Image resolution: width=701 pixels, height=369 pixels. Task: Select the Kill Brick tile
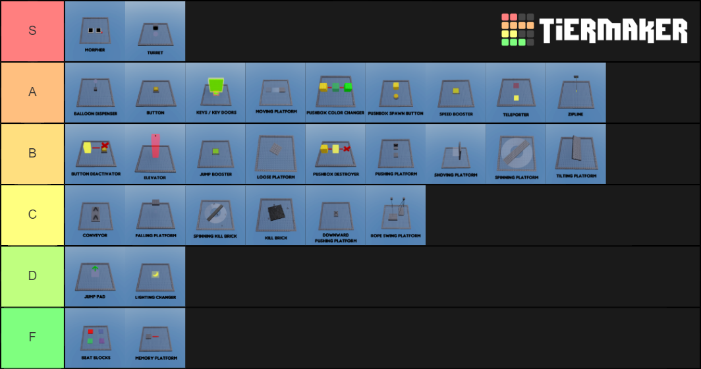275,215
